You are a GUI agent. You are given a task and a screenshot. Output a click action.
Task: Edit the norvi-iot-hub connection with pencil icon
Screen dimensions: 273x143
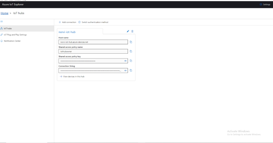pyautogui.click(x=128, y=31)
